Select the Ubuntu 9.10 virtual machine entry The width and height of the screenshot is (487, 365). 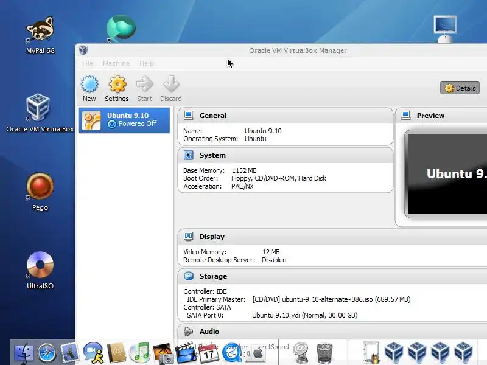pyautogui.click(x=124, y=120)
